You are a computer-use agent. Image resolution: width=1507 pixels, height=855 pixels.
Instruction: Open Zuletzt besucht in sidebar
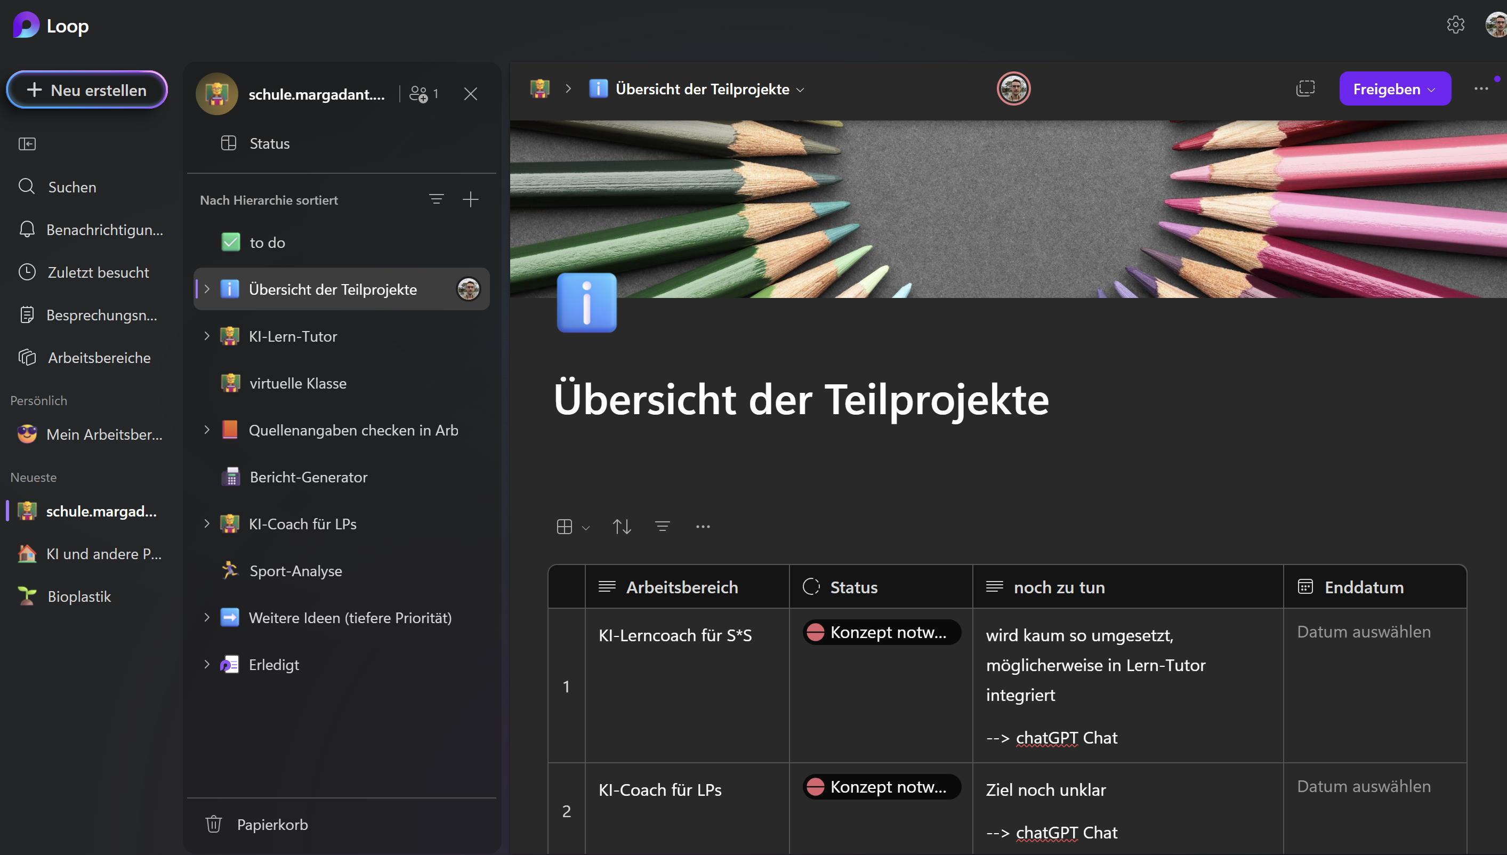pos(98,272)
